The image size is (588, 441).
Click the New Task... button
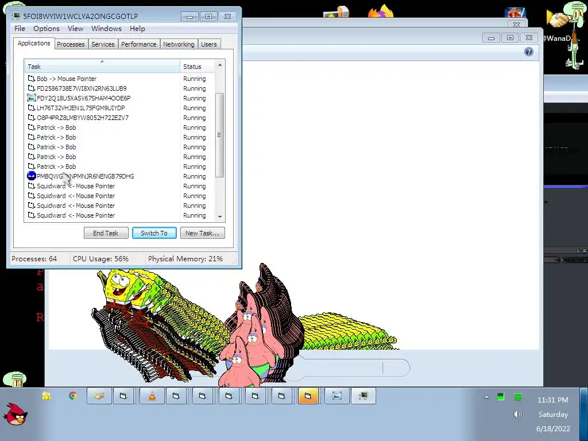click(203, 233)
